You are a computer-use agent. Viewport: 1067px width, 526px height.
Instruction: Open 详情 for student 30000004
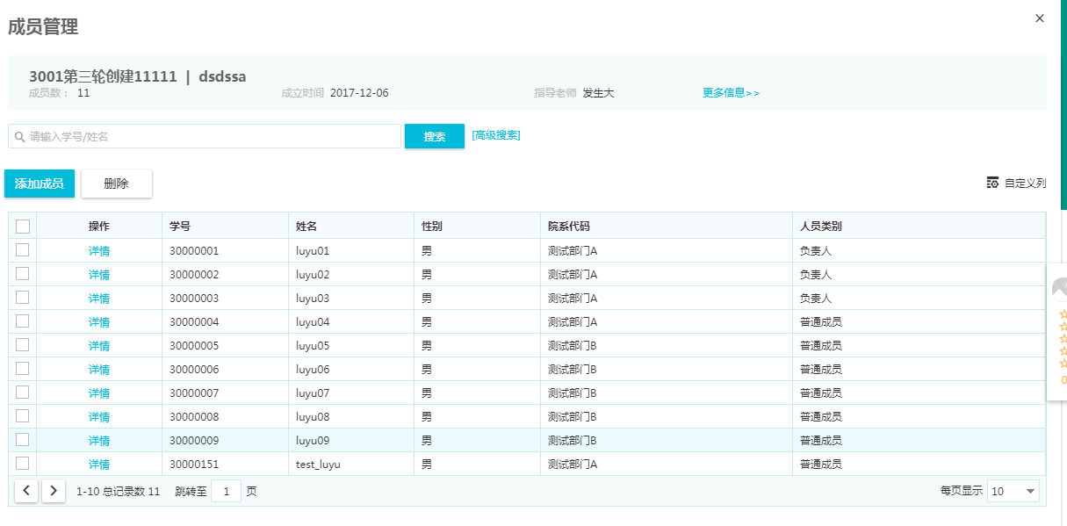99,322
